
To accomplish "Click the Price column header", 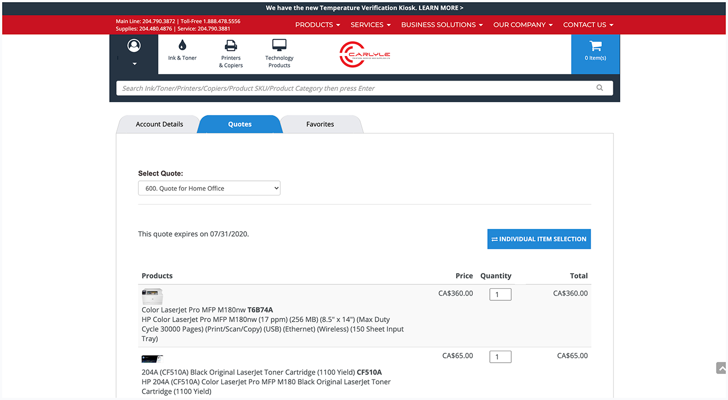I will [x=464, y=276].
